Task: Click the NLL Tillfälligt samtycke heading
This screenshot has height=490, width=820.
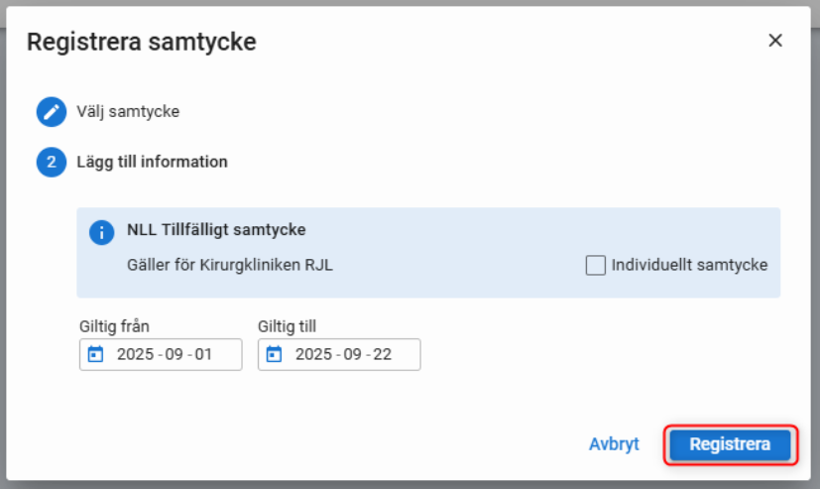Action: pos(216,230)
